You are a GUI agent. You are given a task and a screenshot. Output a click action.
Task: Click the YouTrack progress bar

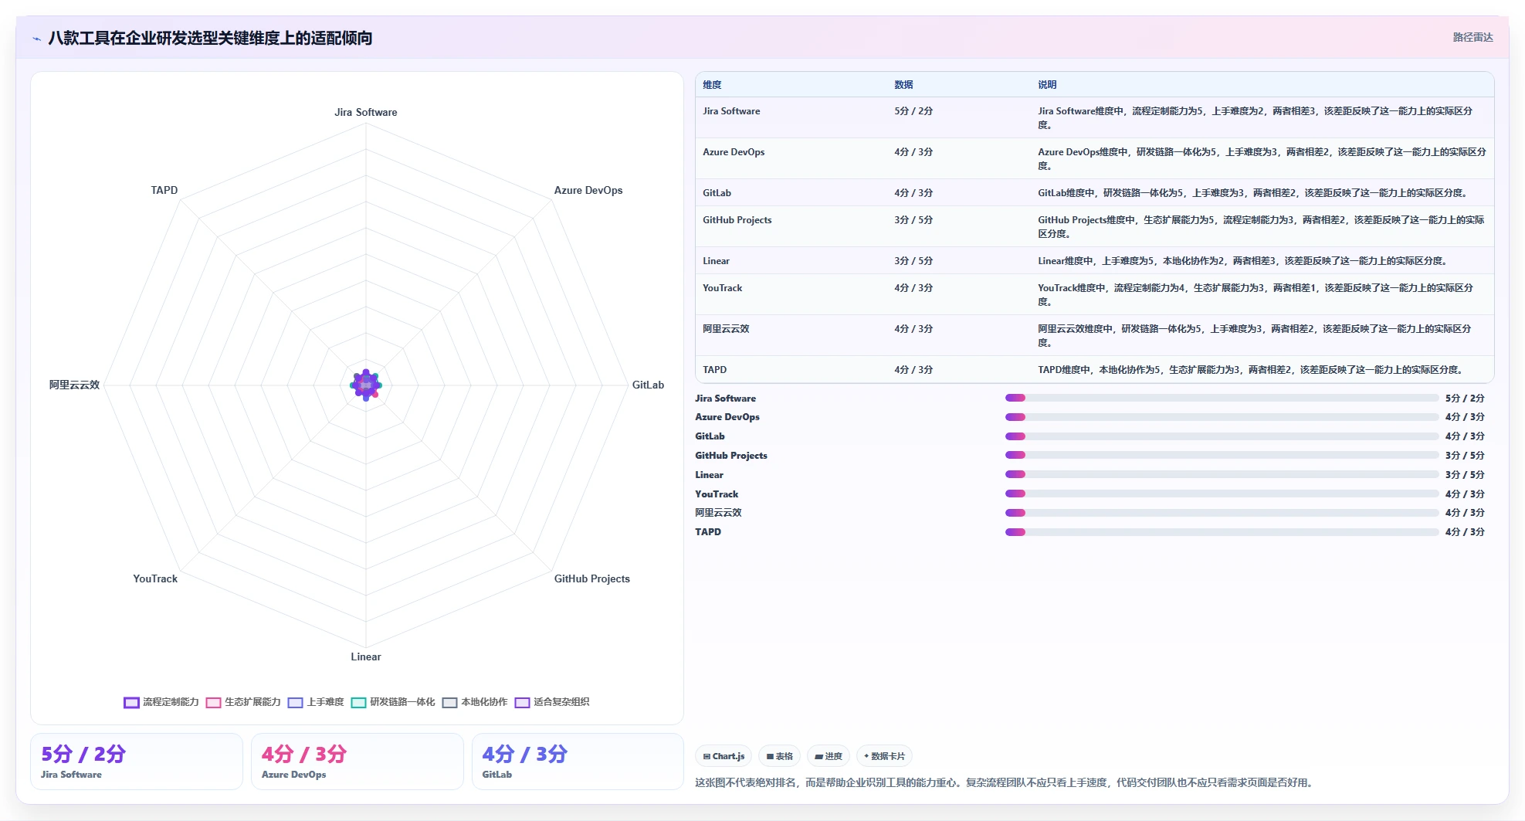[1222, 494]
